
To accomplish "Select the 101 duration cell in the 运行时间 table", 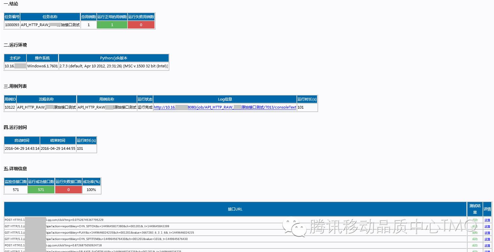I will (x=86, y=148).
